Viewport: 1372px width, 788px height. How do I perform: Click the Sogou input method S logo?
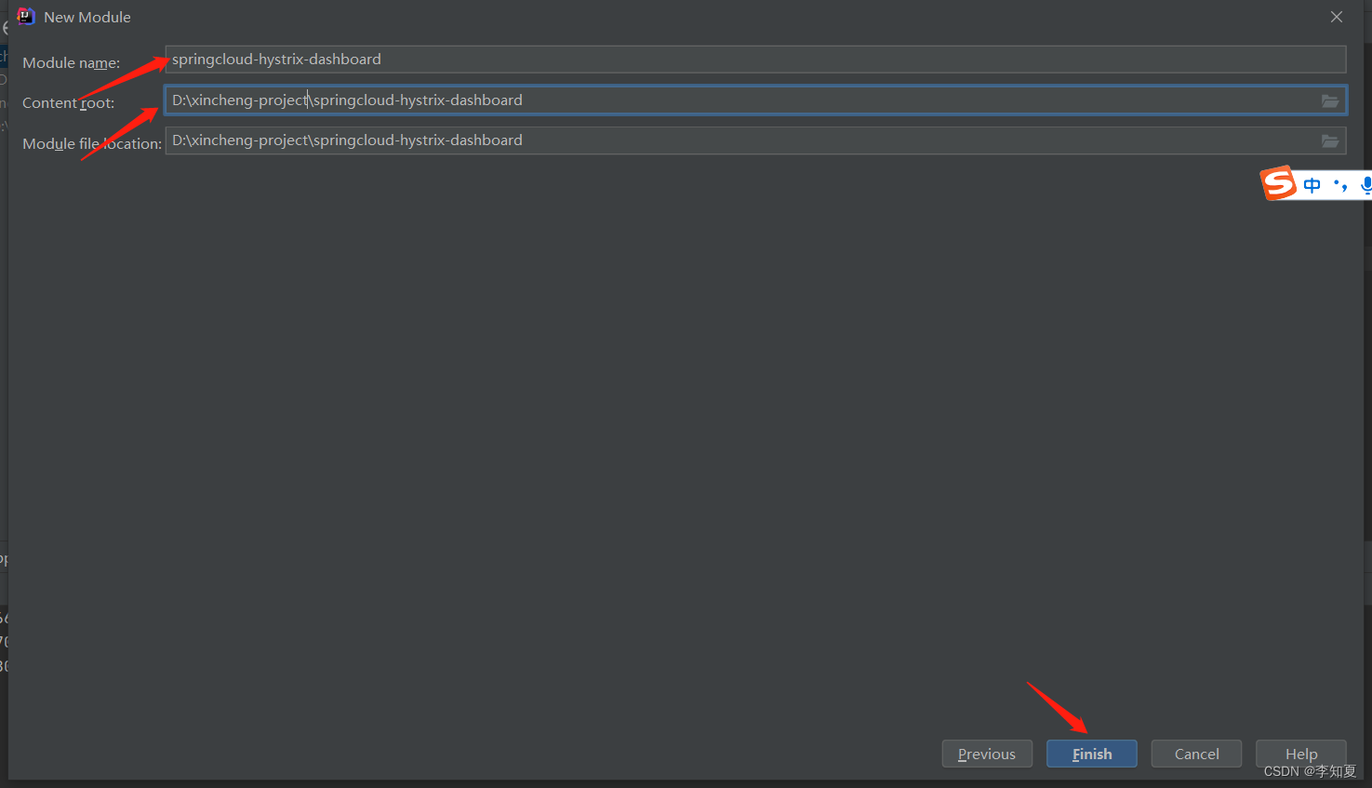pyautogui.click(x=1278, y=183)
